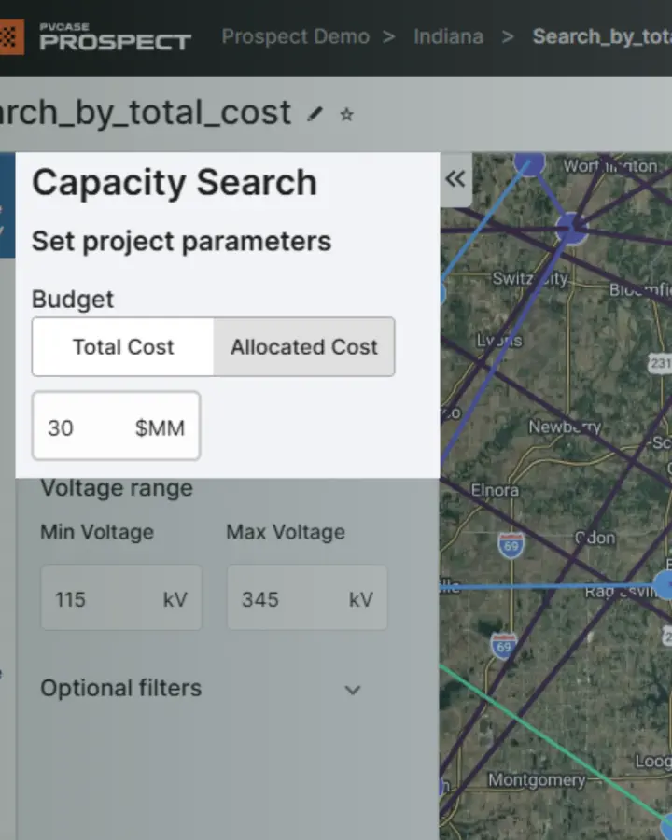Collapse the Capacity Search panel with the chevron
The image size is (672, 840).
tap(455, 178)
